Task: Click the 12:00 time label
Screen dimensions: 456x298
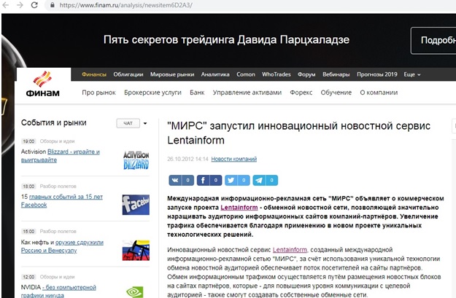Action: point(28,277)
